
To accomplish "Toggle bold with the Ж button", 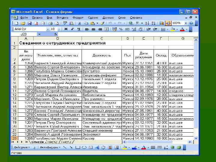I will click(66, 29).
